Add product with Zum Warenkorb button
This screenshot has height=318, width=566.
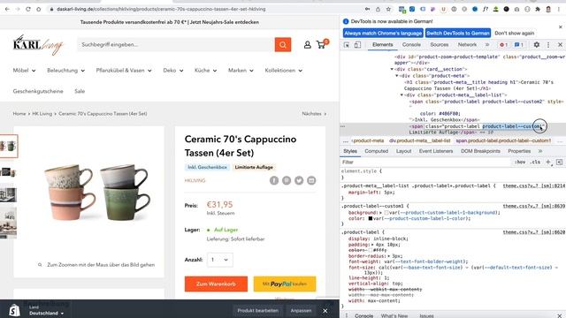pos(216,284)
